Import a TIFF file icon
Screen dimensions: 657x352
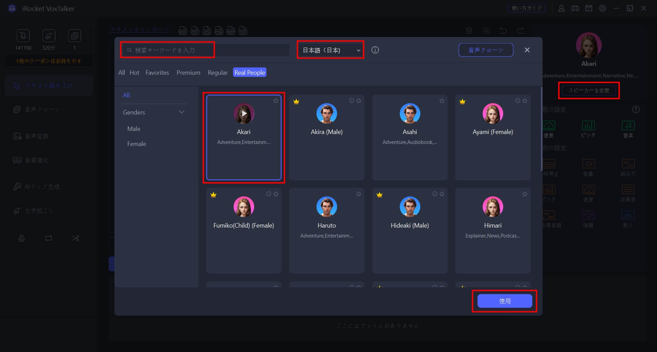(243, 31)
